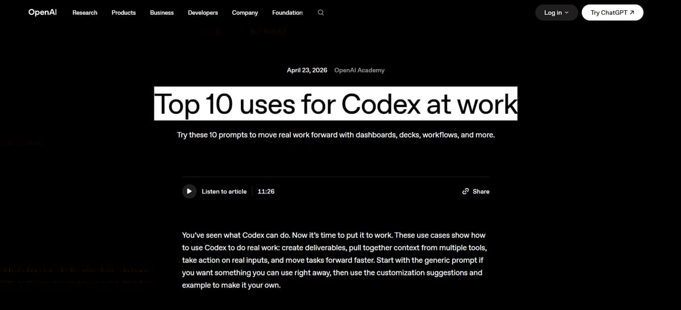Open the OpenAI Academy category link

coord(359,70)
